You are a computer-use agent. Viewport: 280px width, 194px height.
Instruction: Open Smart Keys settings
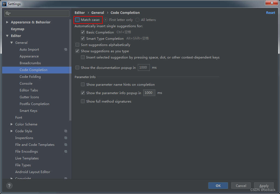click(x=28, y=110)
